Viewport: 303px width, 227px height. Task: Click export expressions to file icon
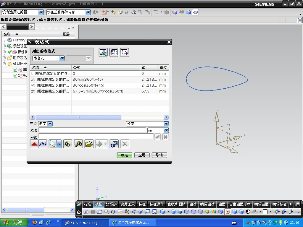coord(125,52)
